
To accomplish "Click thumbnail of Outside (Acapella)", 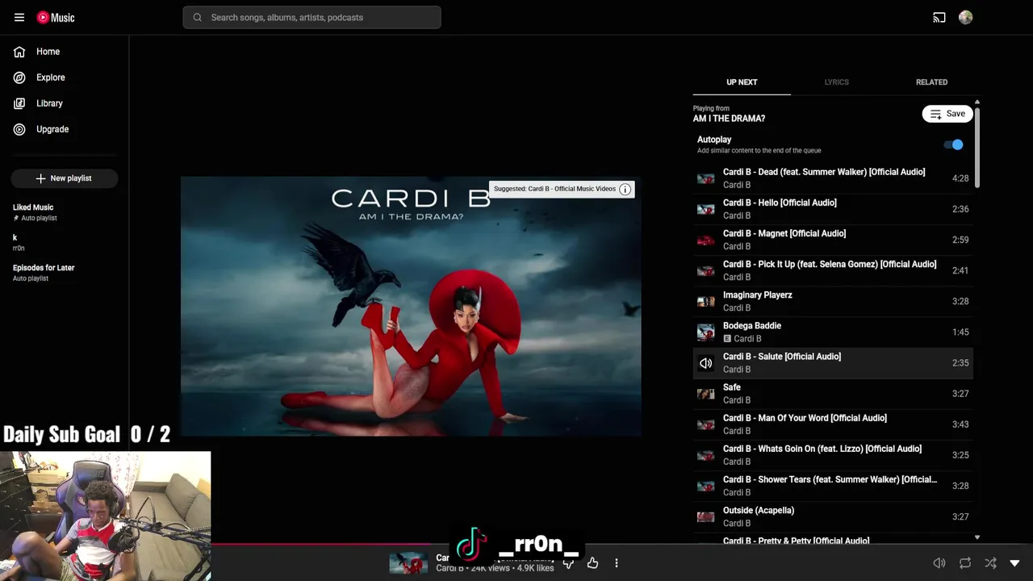I will coord(705,516).
